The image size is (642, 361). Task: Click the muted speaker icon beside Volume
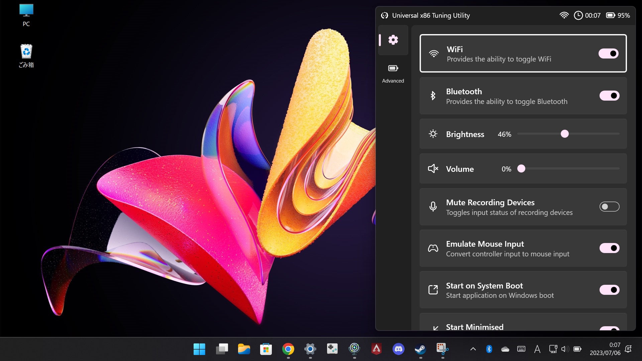click(433, 169)
